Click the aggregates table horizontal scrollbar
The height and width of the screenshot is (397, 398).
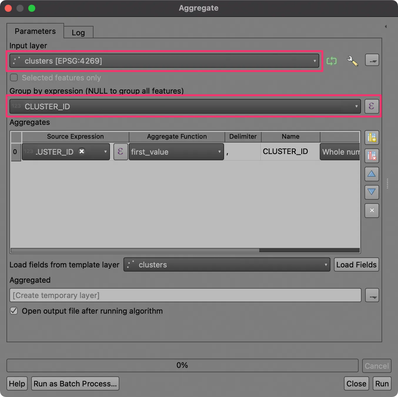click(185, 250)
